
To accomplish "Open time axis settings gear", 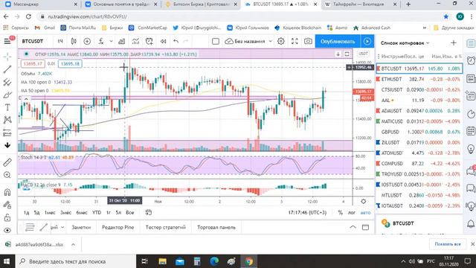I will tap(364, 201).
